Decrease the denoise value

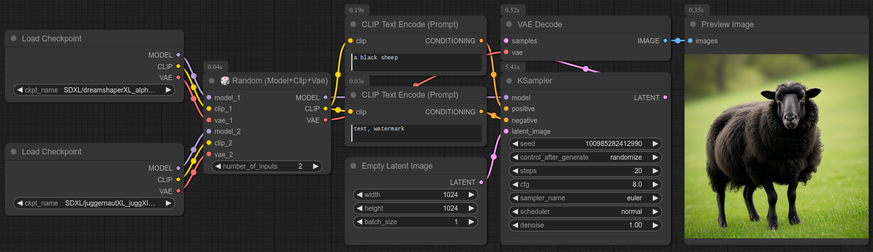[515, 225]
